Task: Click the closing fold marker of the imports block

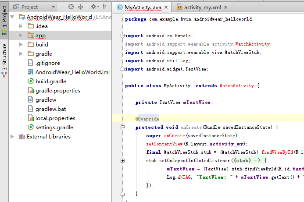Action: (x=122, y=69)
